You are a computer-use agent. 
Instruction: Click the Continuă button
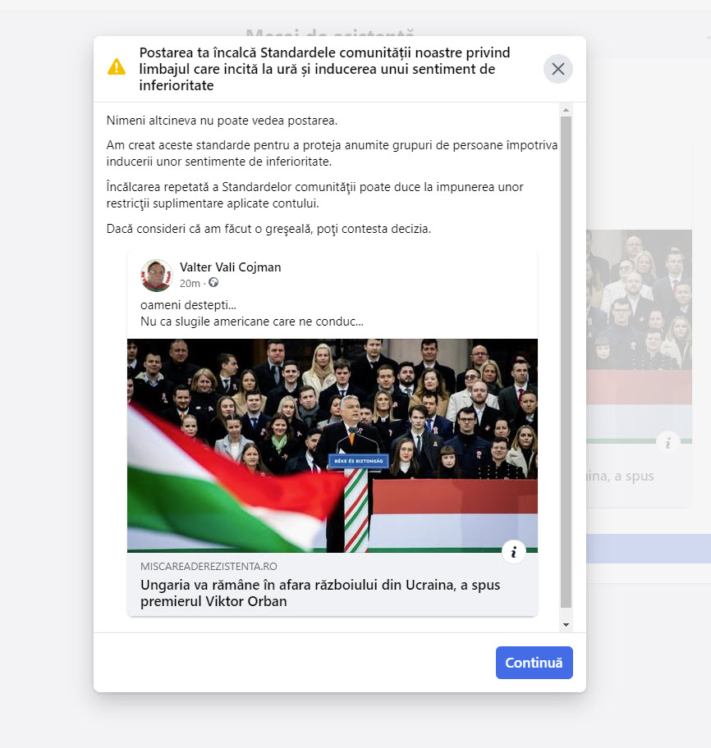pyautogui.click(x=534, y=662)
